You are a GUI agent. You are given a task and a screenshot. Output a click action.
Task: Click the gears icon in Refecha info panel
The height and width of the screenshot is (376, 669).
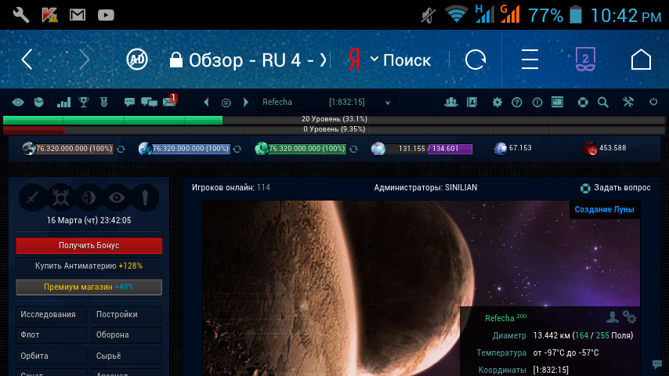click(x=629, y=317)
